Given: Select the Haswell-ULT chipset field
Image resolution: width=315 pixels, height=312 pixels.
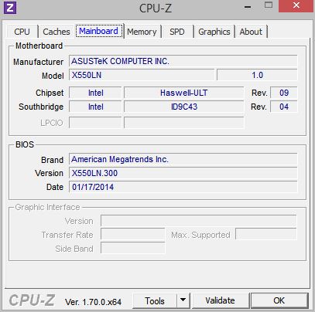Looking at the screenshot, I should [183, 93].
